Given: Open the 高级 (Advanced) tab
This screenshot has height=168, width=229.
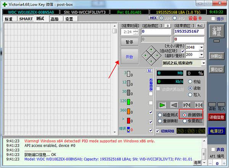Looking at the screenshot, I should pos(55,19).
